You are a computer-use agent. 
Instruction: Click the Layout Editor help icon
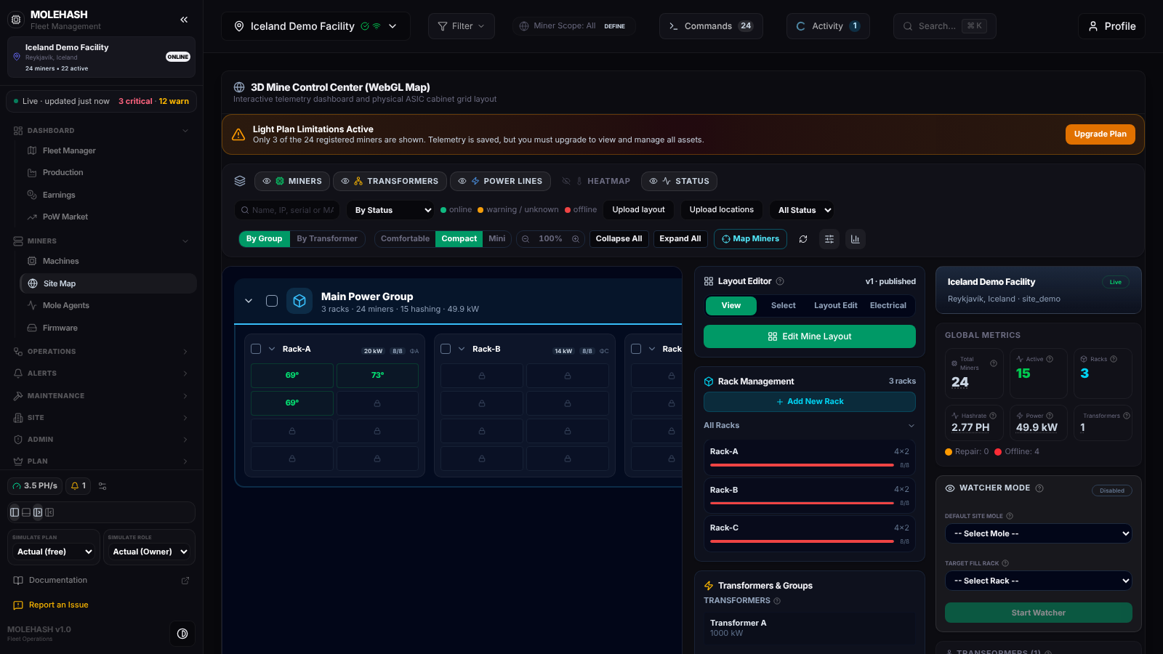click(x=780, y=281)
